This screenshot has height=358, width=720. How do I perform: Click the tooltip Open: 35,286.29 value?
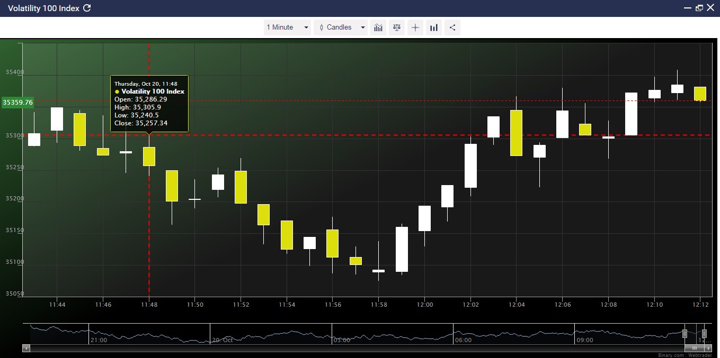point(141,99)
